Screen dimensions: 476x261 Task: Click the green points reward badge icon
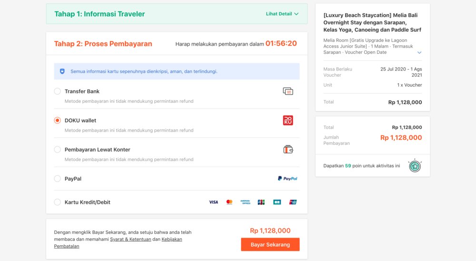click(x=415, y=166)
